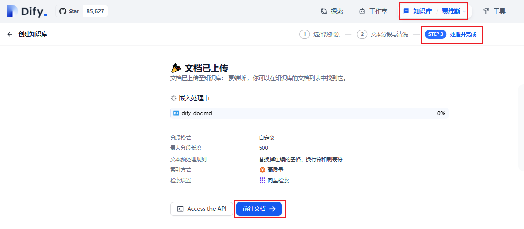Image resolution: width=524 pixels, height=229 pixels.
Task: Click the GitHub star count 85,627
Action: (95, 11)
